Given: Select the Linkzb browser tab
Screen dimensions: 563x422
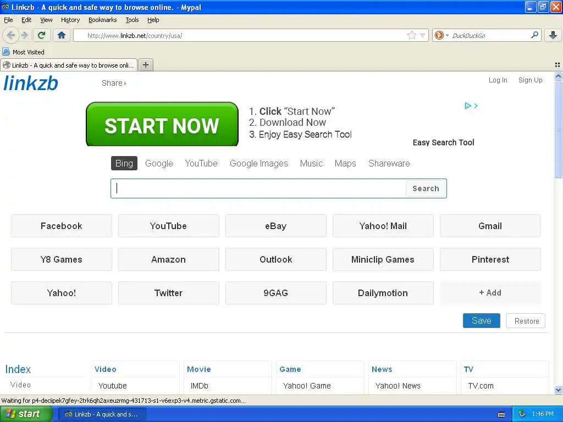Looking at the screenshot, I should [x=69, y=65].
